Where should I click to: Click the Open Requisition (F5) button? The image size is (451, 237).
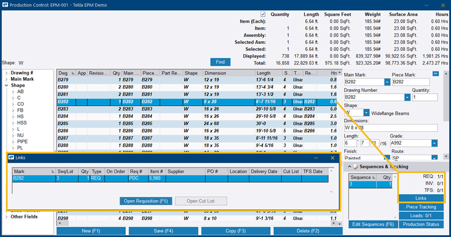pyautogui.click(x=145, y=201)
